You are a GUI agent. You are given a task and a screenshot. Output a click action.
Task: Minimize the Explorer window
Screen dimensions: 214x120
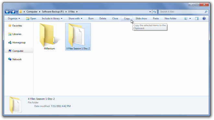pos(191,5)
